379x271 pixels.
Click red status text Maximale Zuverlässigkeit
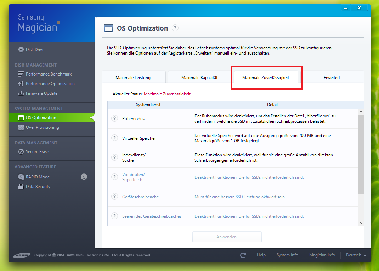(x=167, y=94)
